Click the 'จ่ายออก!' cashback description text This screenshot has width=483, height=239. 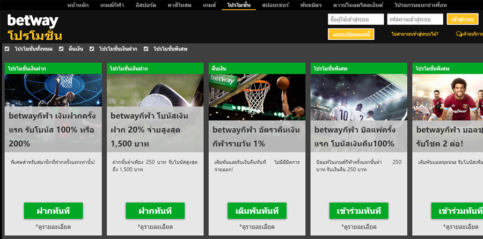223,170
